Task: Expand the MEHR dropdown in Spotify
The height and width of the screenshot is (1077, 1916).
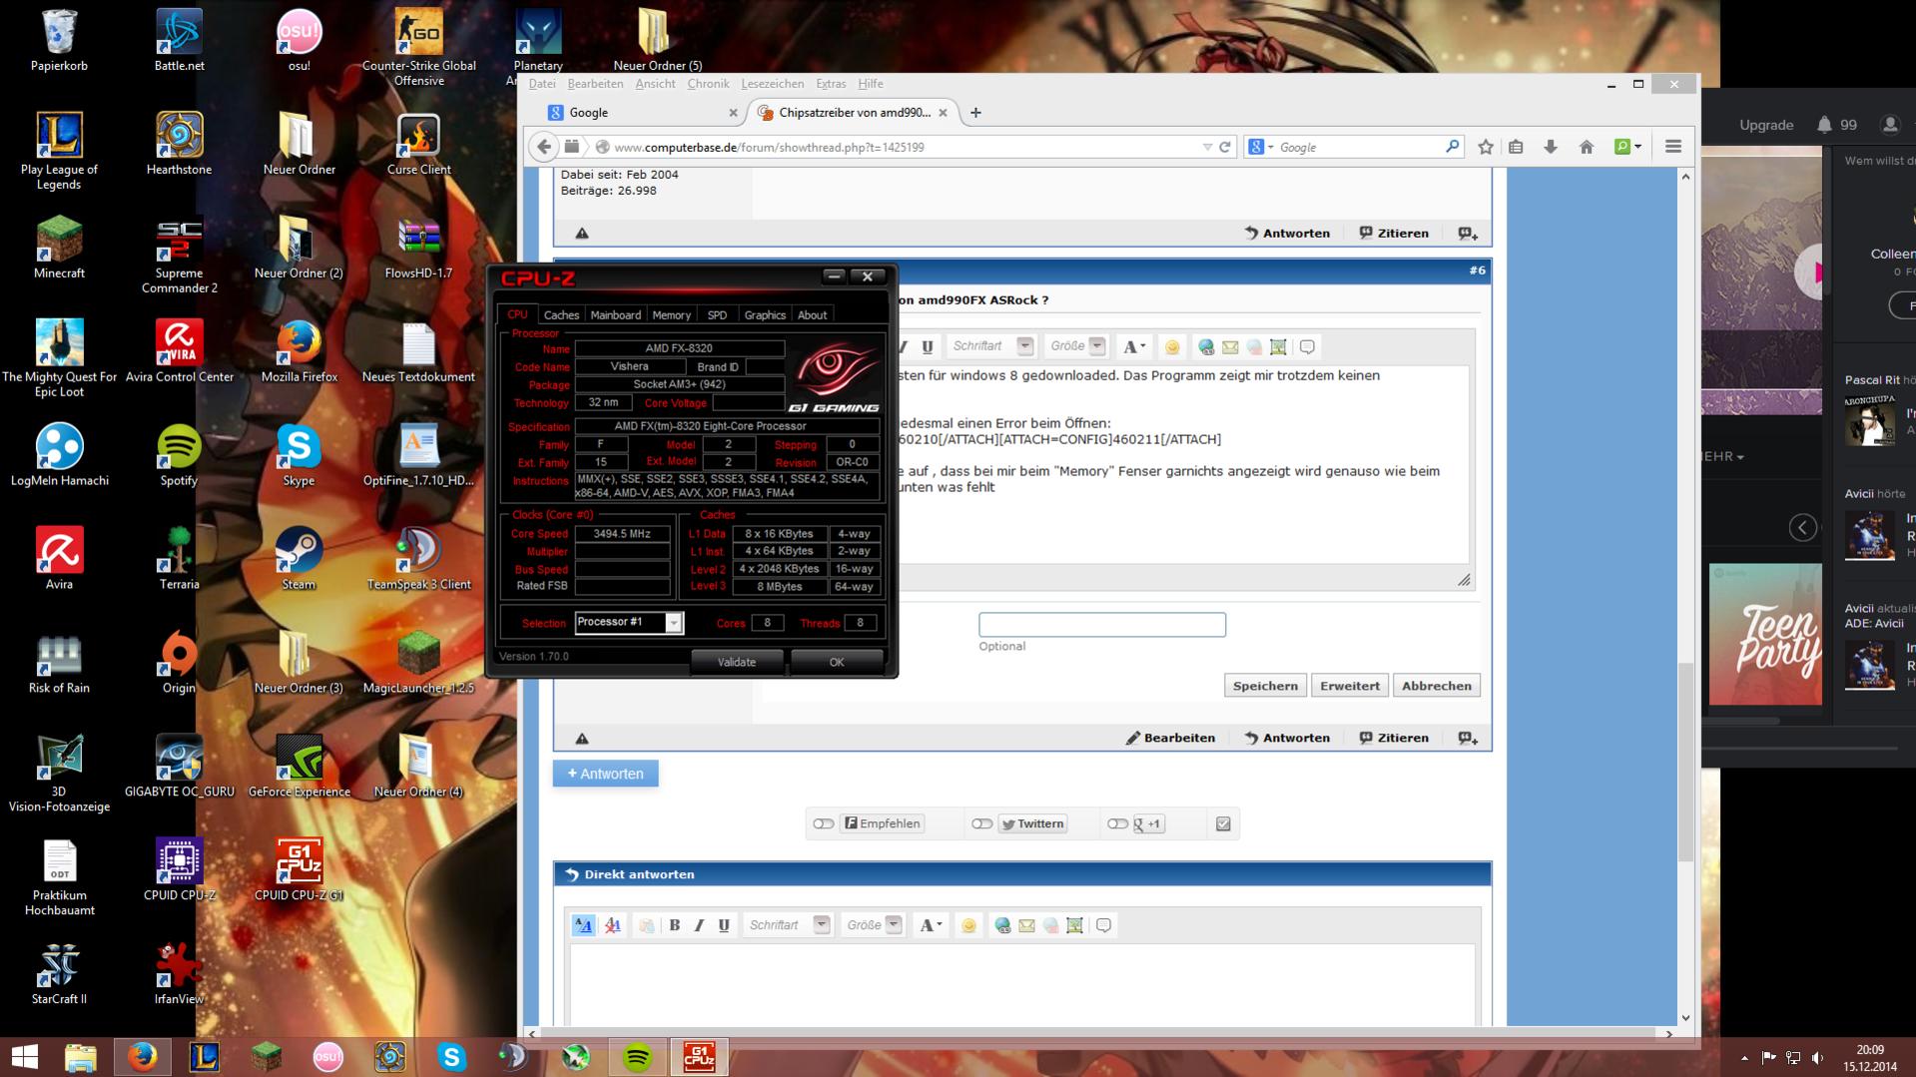Action: pos(1723,456)
